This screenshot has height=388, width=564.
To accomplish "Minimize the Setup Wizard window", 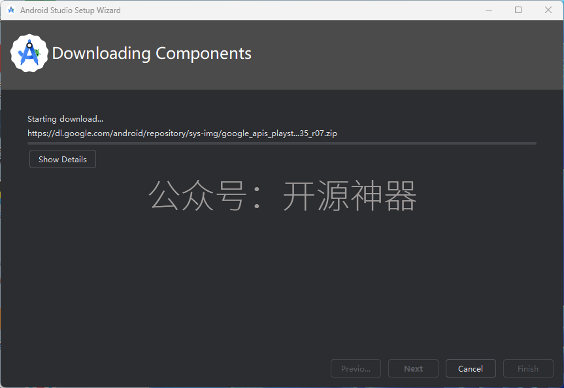I will [488, 10].
